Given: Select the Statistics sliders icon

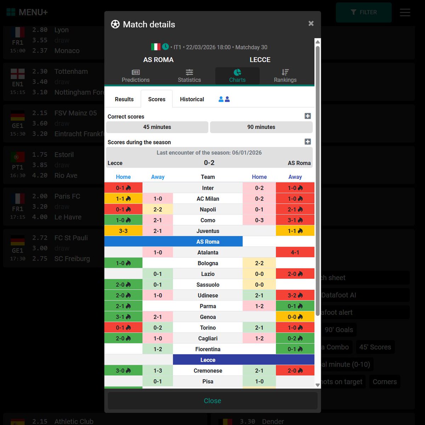Looking at the screenshot, I should coord(189,72).
